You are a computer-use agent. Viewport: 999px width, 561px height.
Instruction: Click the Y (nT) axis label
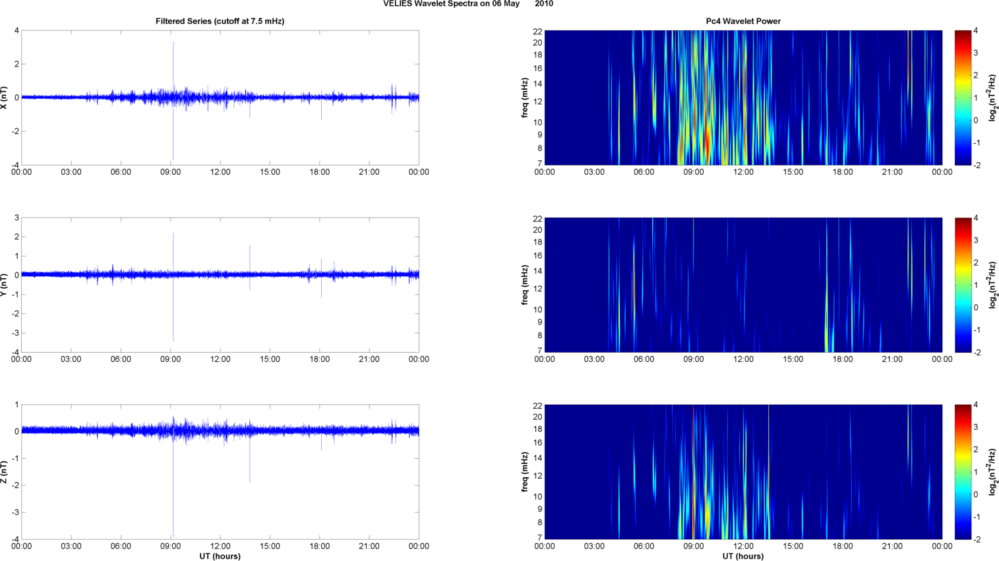(x=5, y=285)
